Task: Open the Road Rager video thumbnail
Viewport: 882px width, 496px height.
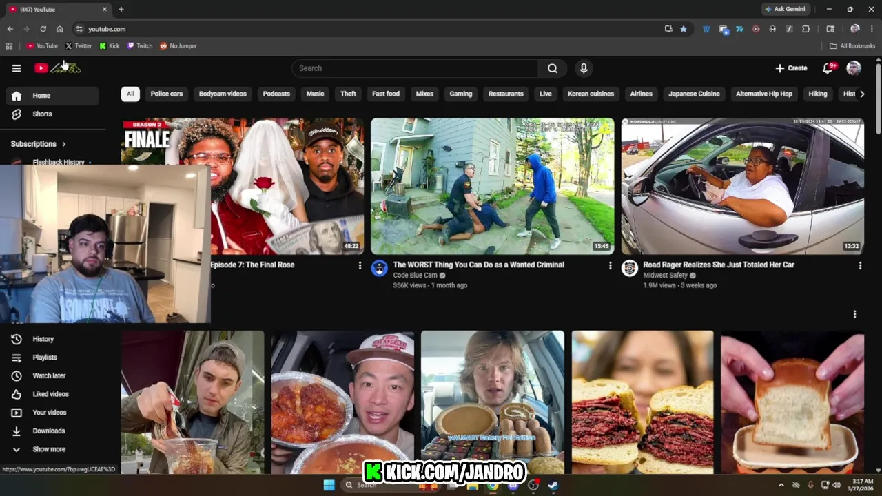Action: point(742,186)
